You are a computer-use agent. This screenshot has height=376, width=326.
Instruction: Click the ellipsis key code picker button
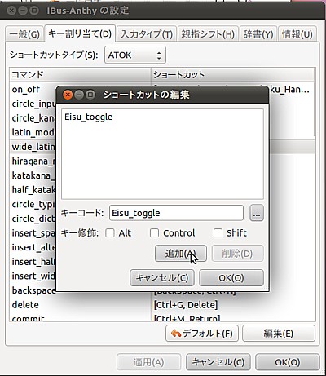click(x=257, y=213)
